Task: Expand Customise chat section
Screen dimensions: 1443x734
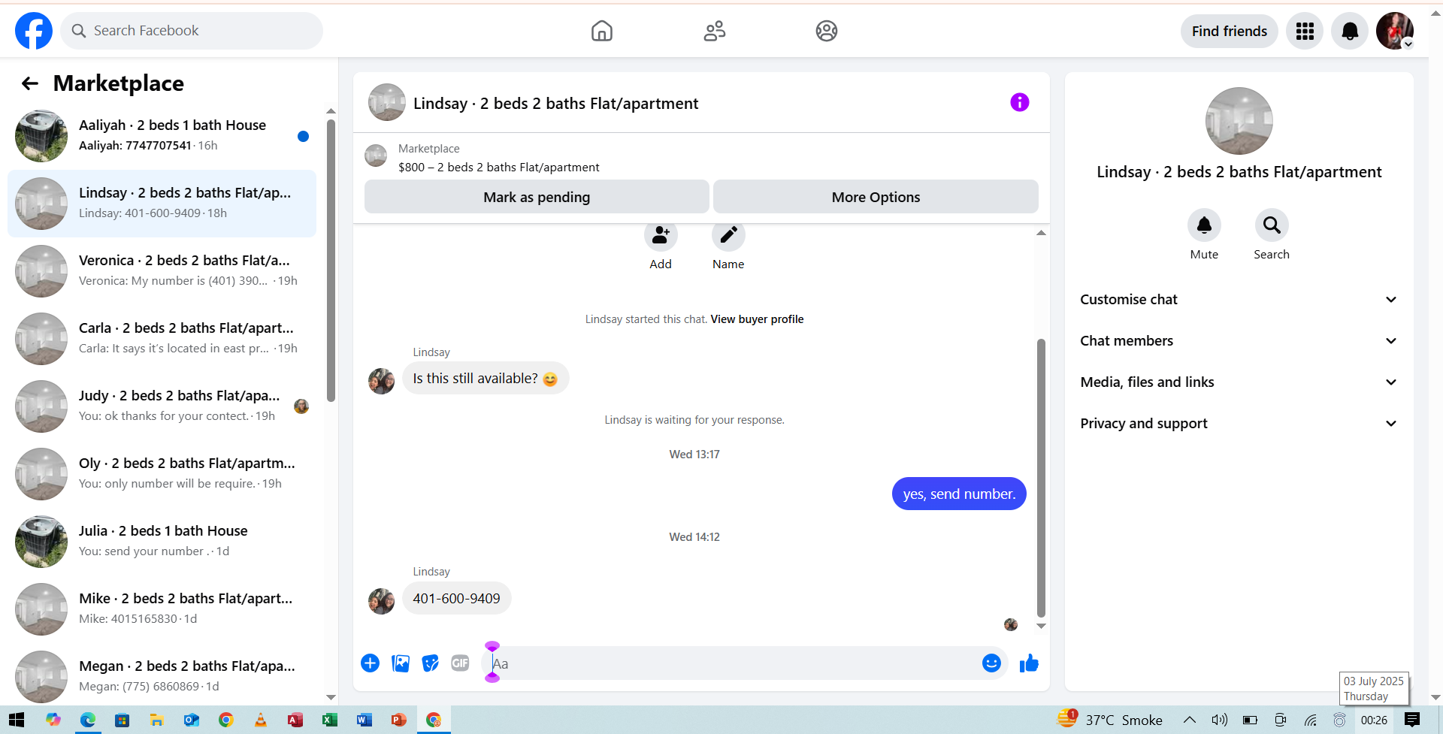Action: 1239,300
